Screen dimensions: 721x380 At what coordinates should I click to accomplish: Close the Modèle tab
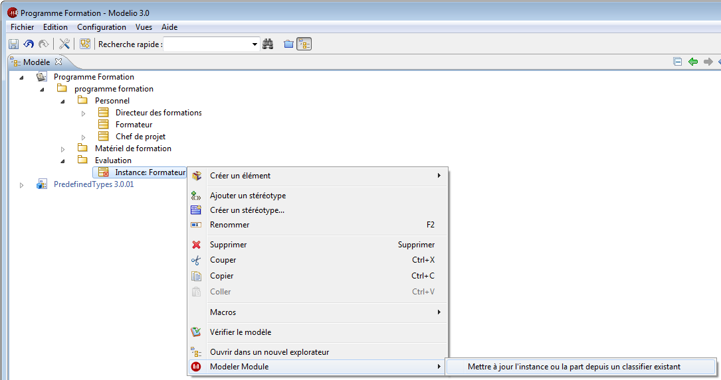58,62
